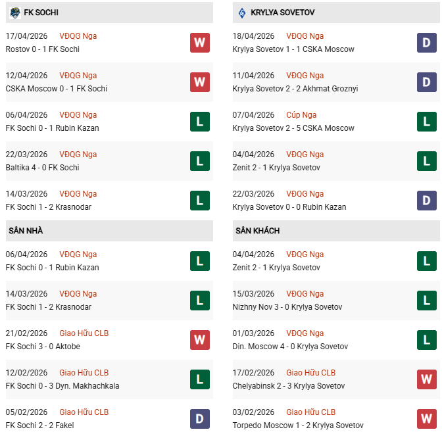
Task: Select the Sân Khách section header
Action: (257, 231)
